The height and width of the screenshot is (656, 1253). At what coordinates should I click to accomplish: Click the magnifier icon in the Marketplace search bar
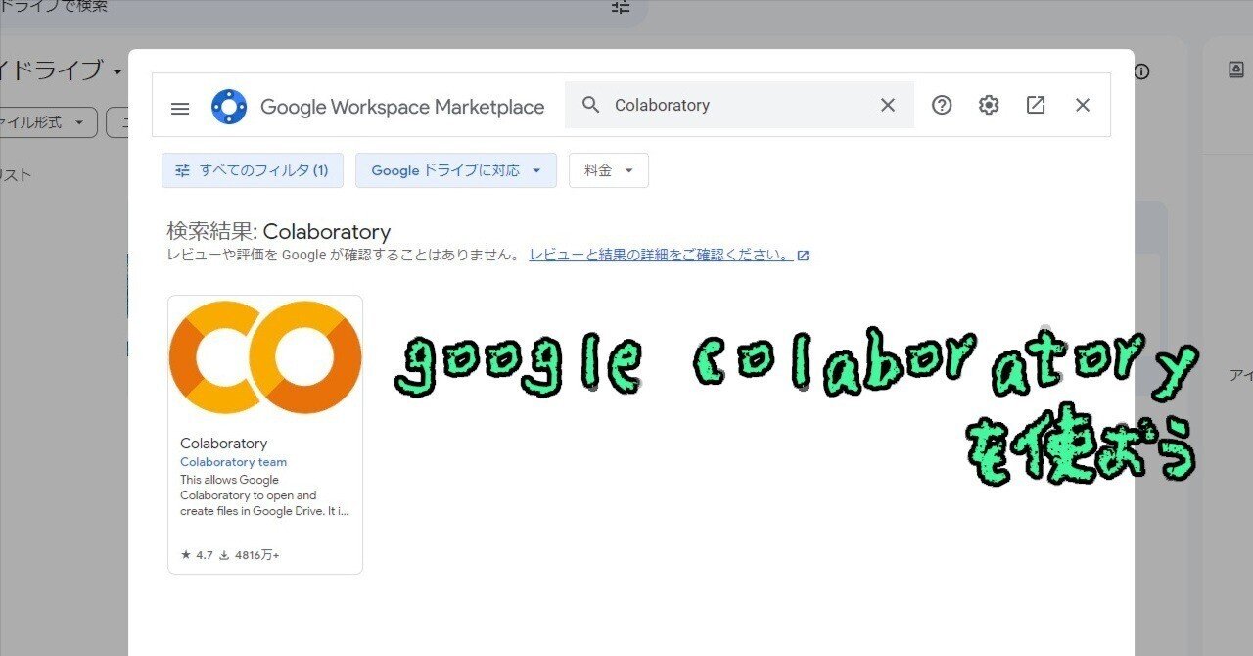pos(590,105)
